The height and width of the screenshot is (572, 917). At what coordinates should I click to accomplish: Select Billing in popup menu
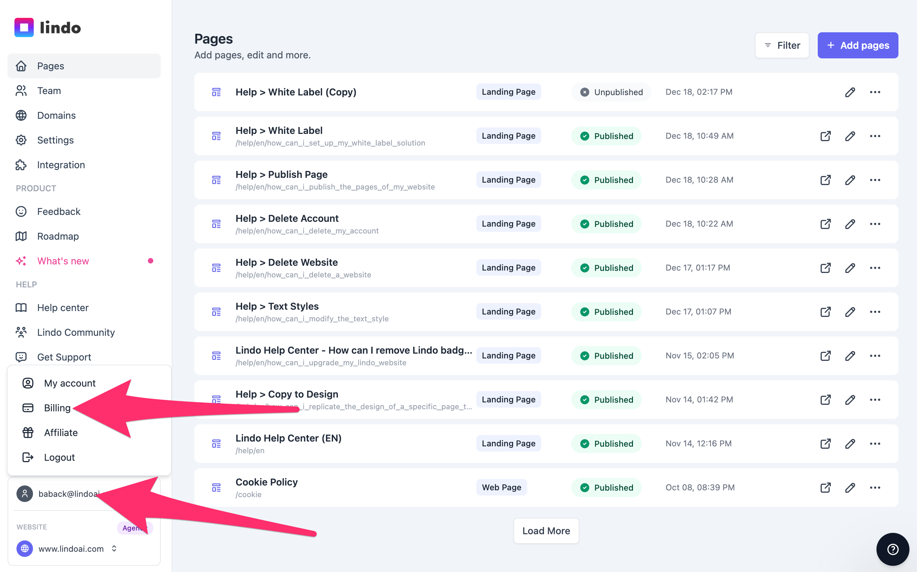pos(89,408)
